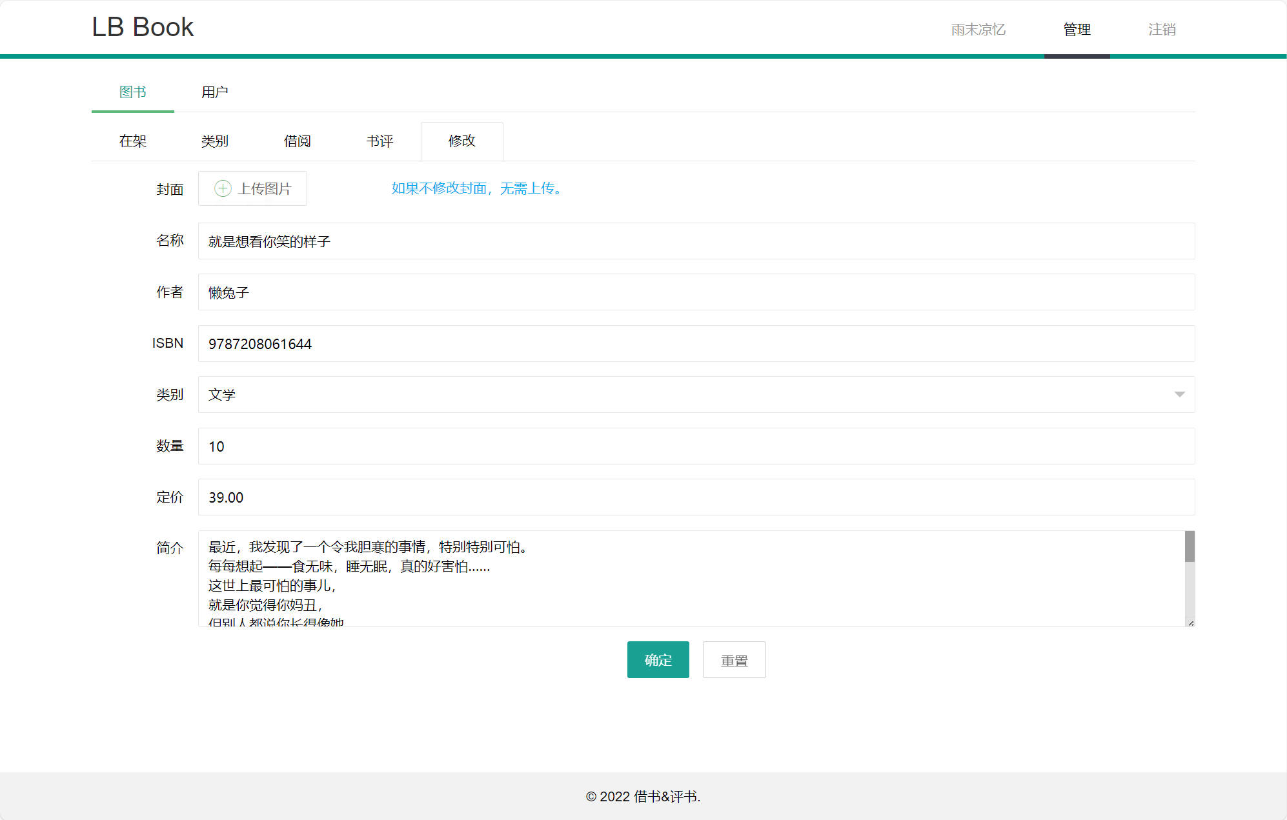The width and height of the screenshot is (1287, 820).
Task: Click the 管理 navigation item
Action: [1077, 30]
